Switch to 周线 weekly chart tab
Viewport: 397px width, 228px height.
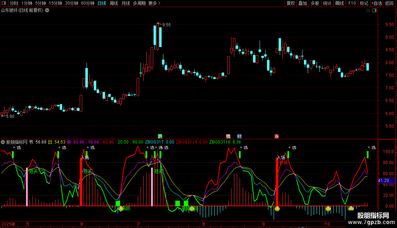114,4
